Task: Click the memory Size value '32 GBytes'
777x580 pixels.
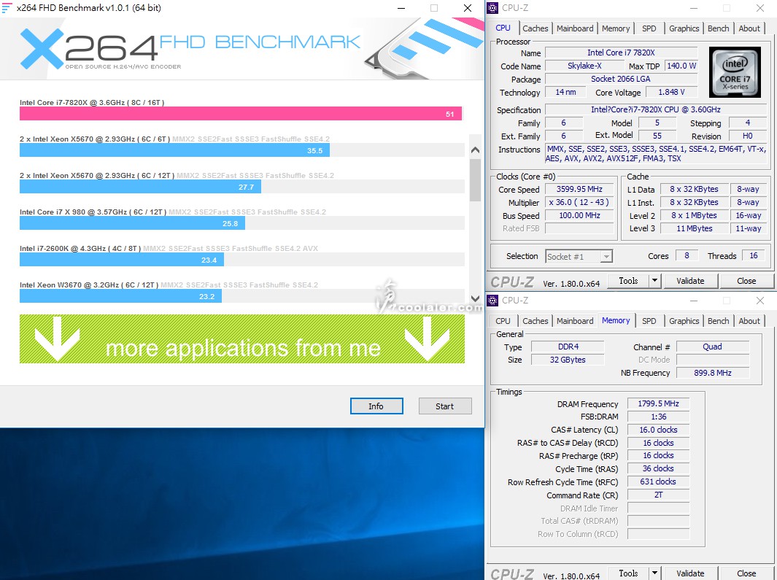Action: point(568,360)
